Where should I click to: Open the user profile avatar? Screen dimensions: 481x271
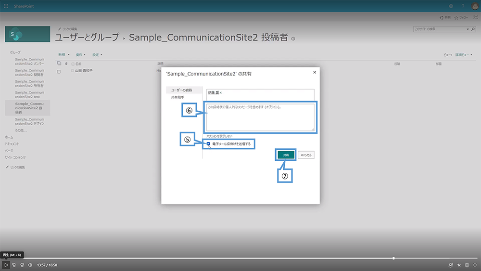[475, 6]
